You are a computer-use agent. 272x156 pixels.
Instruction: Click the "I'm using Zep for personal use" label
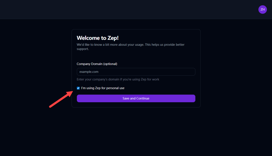coord(103,88)
